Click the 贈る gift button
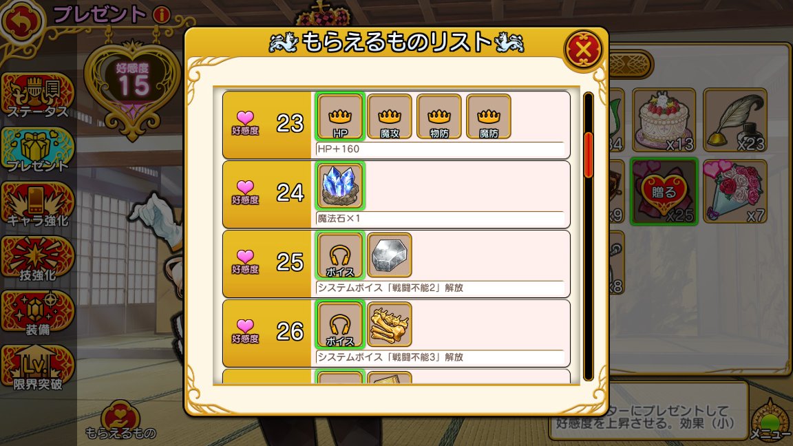This screenshot has width=793, height=446. pyautogui.click(x=664, y=192)
